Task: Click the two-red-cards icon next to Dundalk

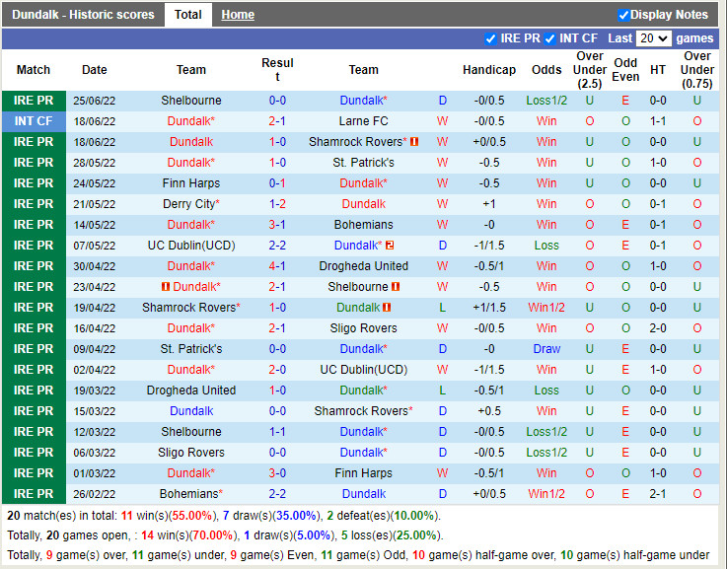Action: 390,246
